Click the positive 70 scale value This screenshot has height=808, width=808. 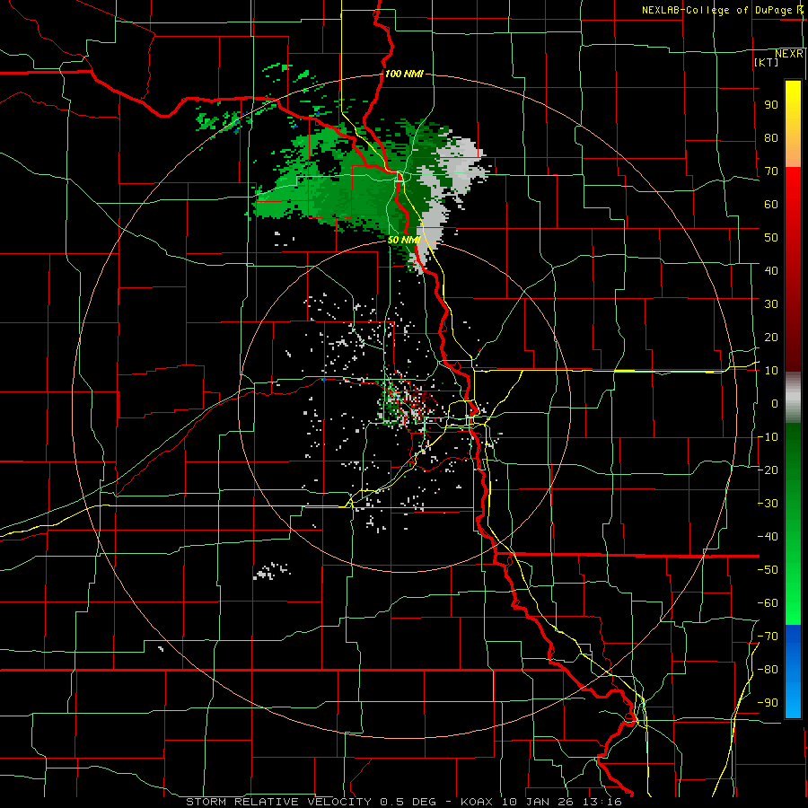(771, 171)
